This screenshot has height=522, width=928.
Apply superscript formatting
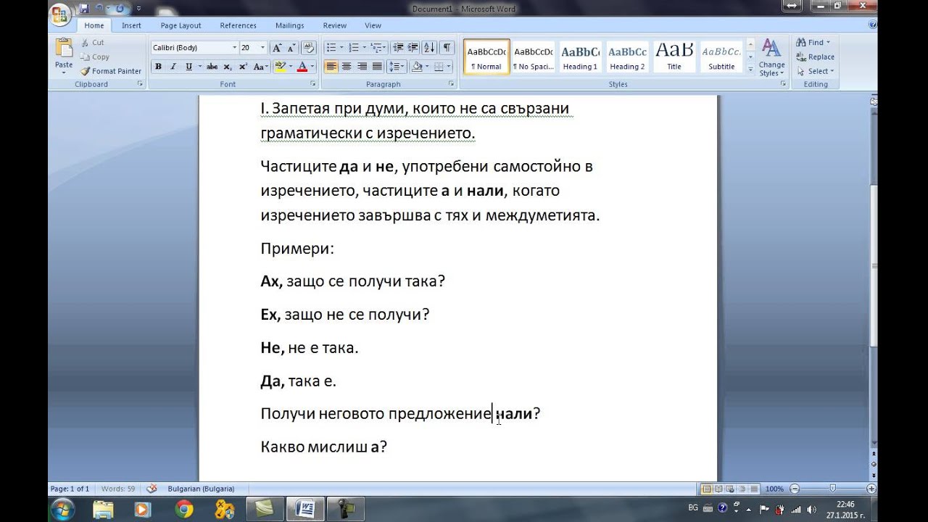[x=244, y=67]
